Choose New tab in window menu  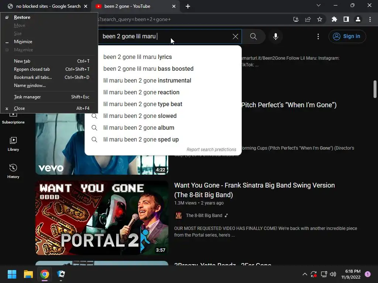tap(49, 61)
